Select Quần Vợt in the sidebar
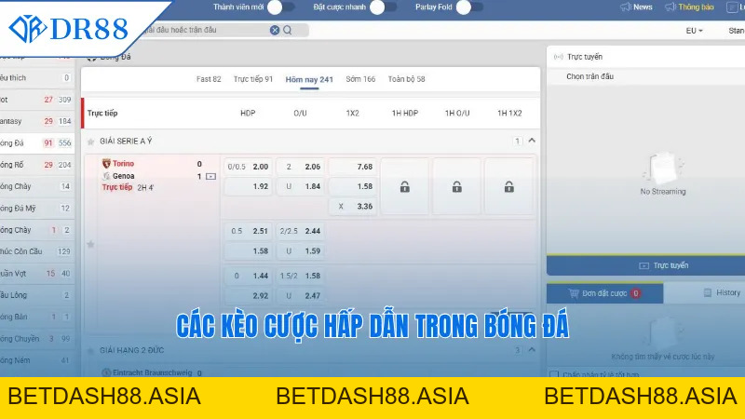Screen dimensions: 745x419 pyautogui.click(x=37, y=274)
